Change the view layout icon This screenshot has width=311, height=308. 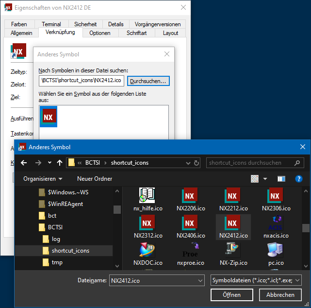click(x=255, y=179)
